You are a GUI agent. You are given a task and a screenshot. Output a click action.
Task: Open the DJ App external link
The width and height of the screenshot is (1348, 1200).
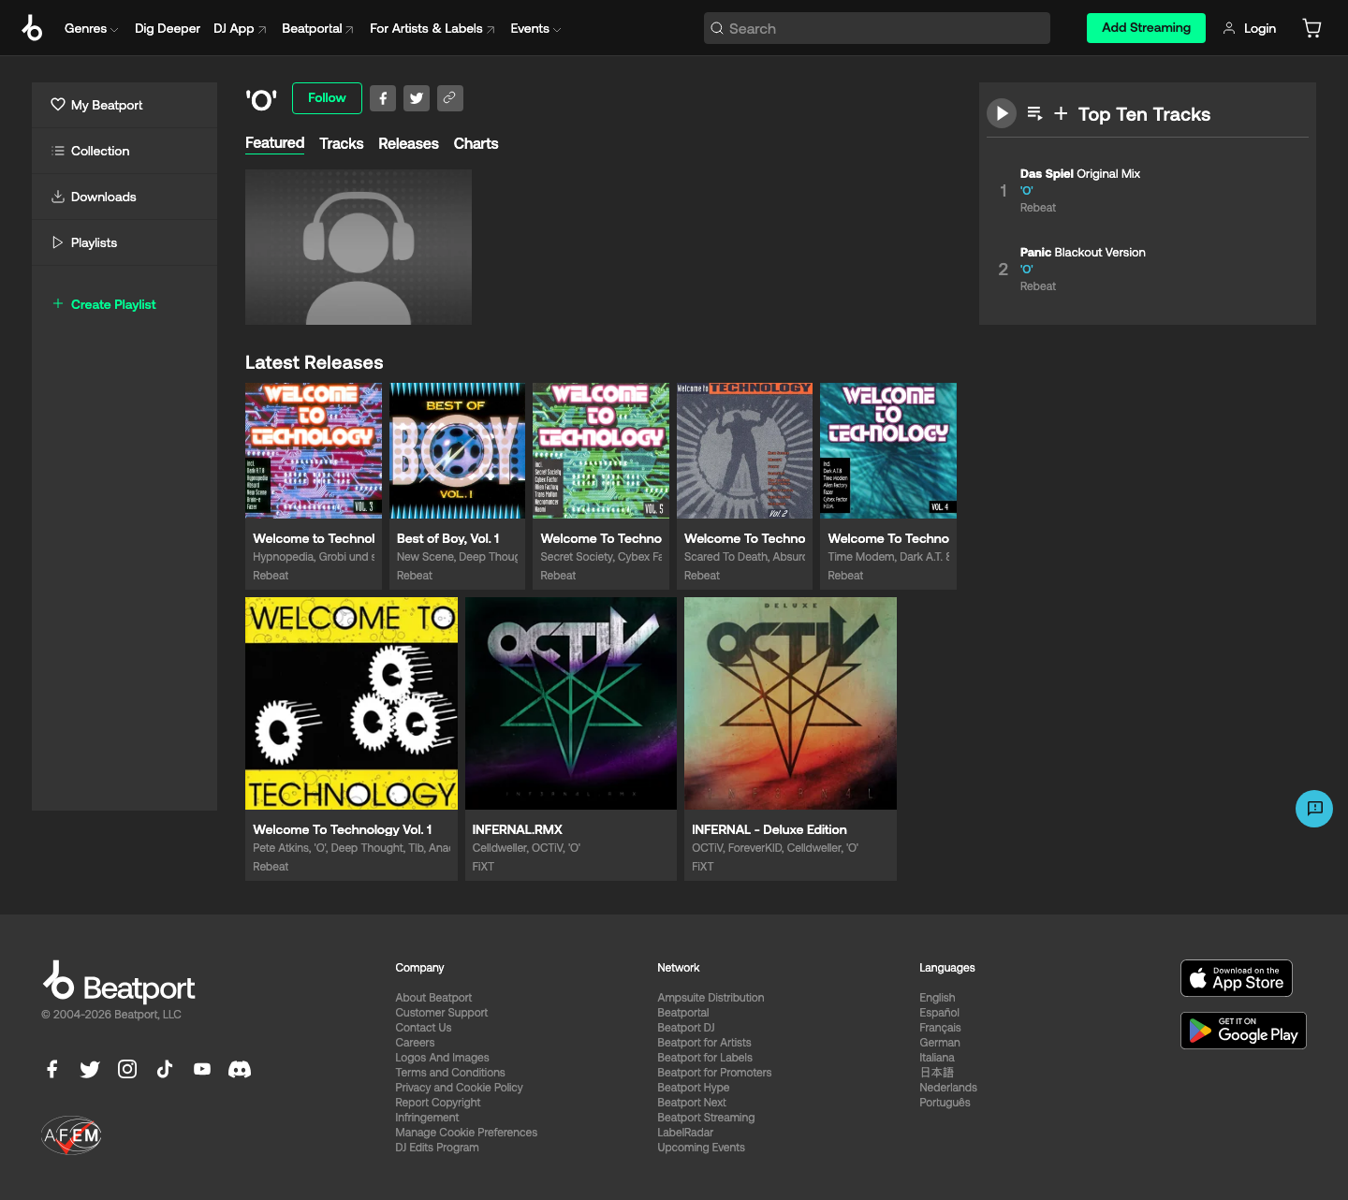click(x=240, y=29)
